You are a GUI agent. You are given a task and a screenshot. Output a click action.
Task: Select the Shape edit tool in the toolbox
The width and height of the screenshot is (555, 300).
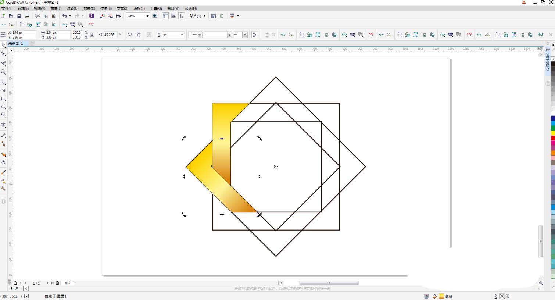pyautogui.click(x=4, y=54)
